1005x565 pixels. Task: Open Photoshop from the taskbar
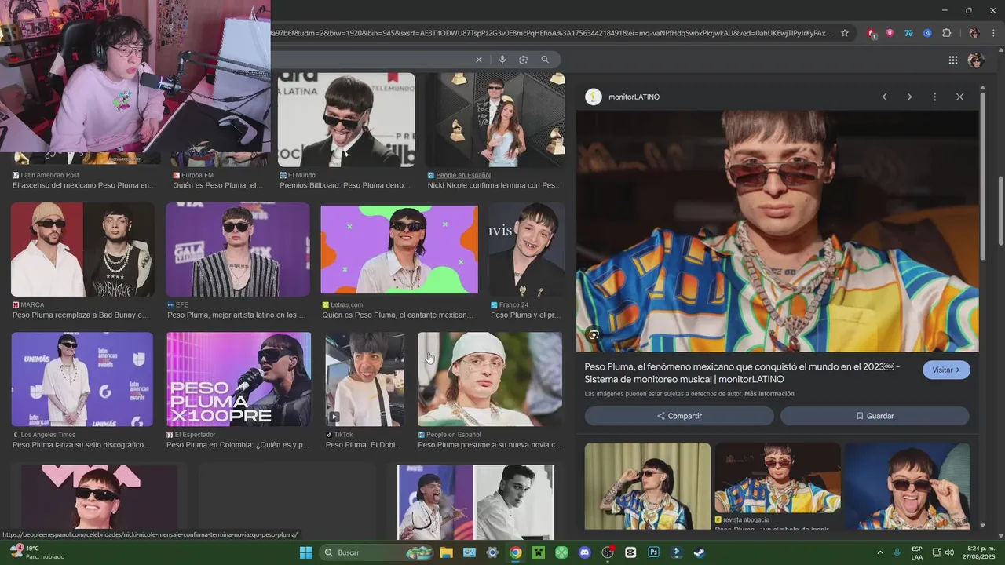(x=653, y=552)
